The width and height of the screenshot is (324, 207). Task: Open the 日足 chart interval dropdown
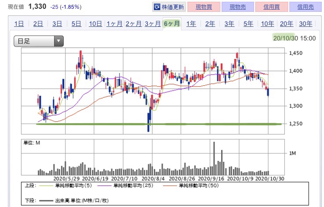click(39, 41)
